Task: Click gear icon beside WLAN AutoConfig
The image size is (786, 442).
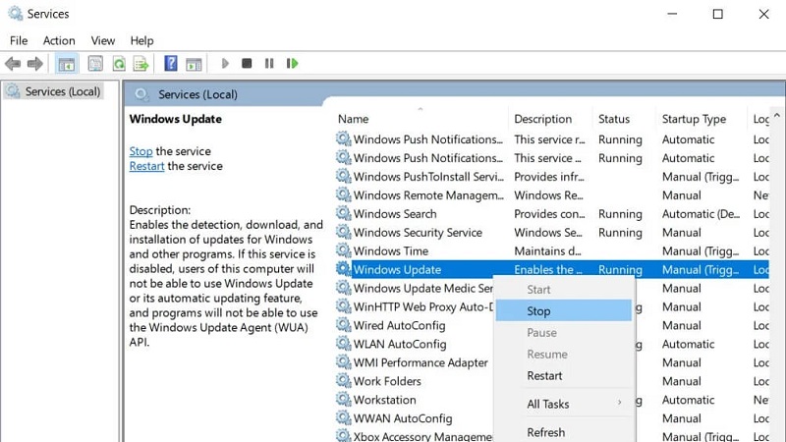Action: (343, 344)
